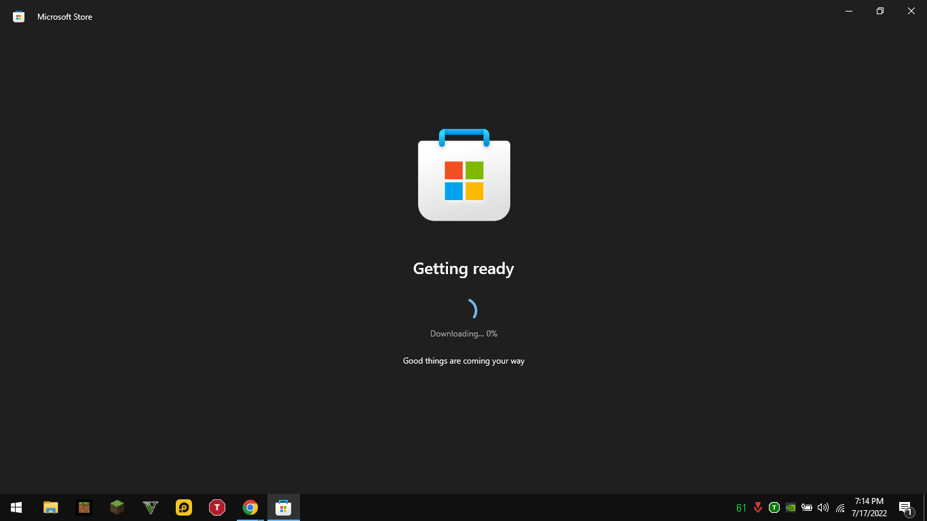Open the GTA V taskbar icon
Screen dimensions: 927x521
point(151,507)
